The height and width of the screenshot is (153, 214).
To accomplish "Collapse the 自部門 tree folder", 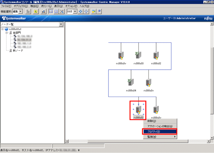I will [7, 33].
